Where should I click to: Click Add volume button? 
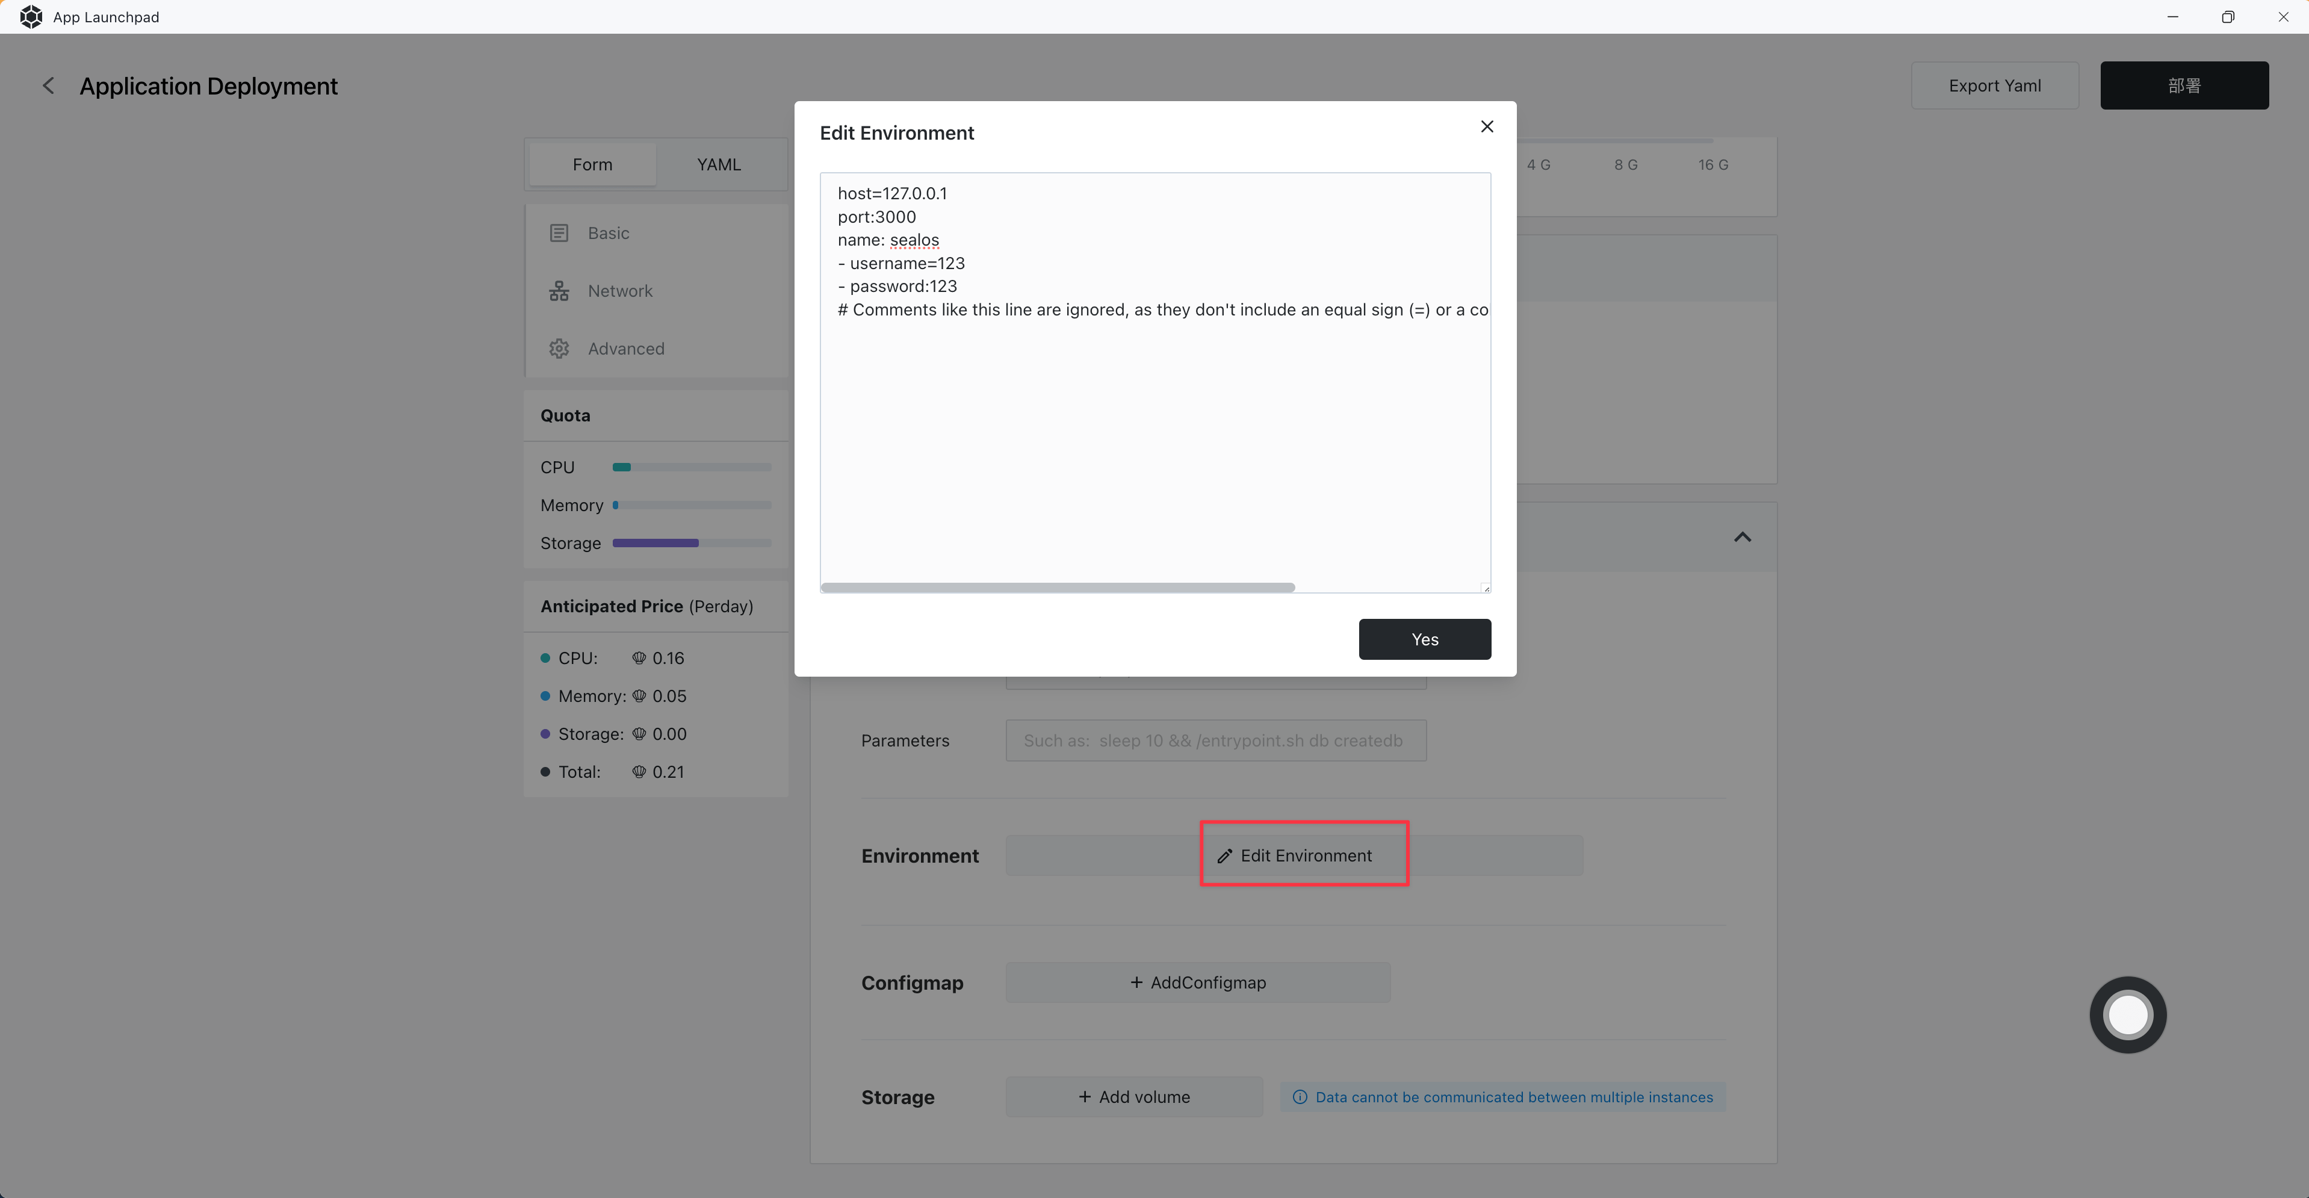[1134, 1097]
